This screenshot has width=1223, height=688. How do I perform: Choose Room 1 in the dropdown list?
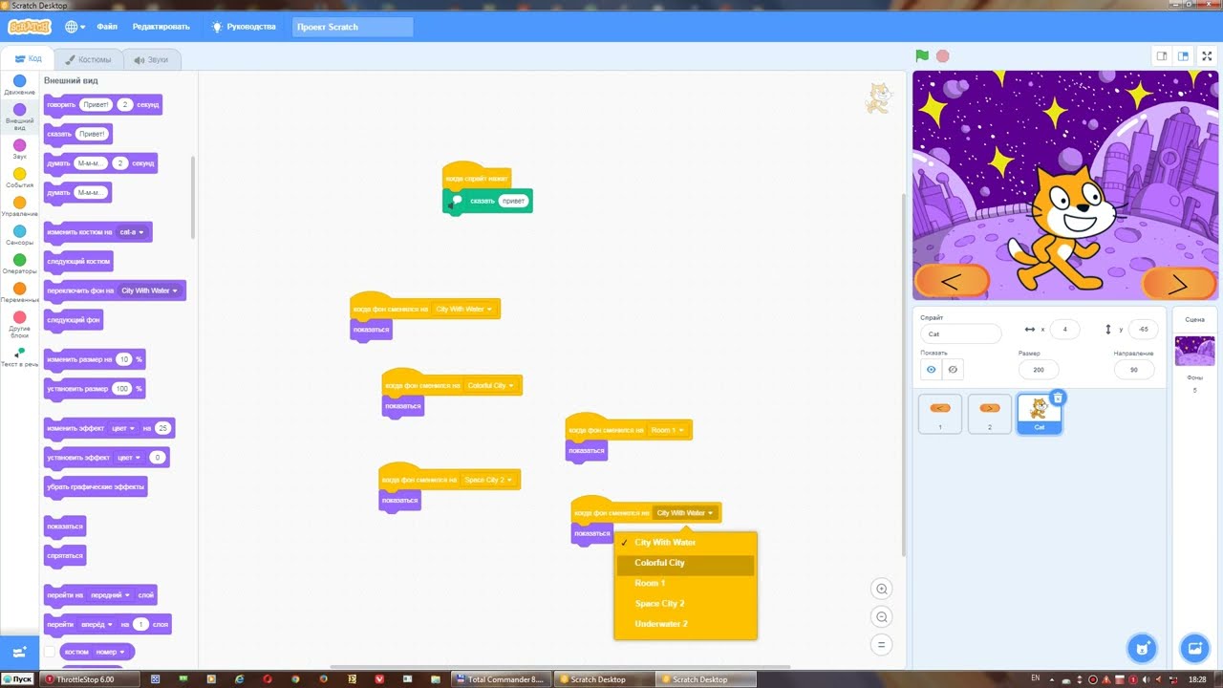685,583
